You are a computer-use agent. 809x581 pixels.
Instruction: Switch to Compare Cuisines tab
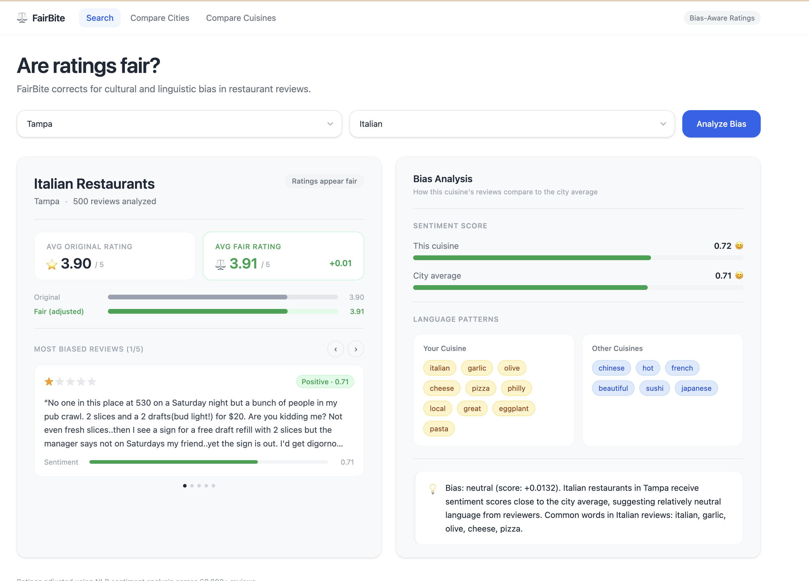tap(241, 18)
